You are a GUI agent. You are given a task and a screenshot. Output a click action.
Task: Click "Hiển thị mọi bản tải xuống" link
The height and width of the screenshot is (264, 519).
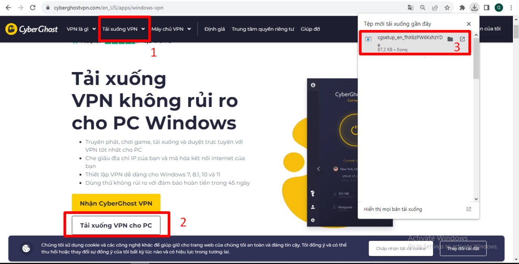(393, 209)
